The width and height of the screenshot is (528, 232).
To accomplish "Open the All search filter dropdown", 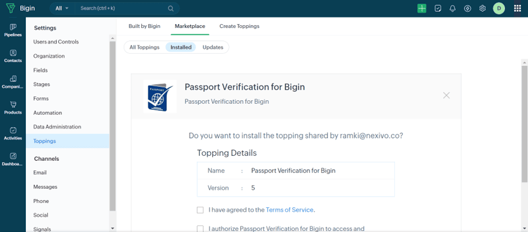I will click(62, 8).
